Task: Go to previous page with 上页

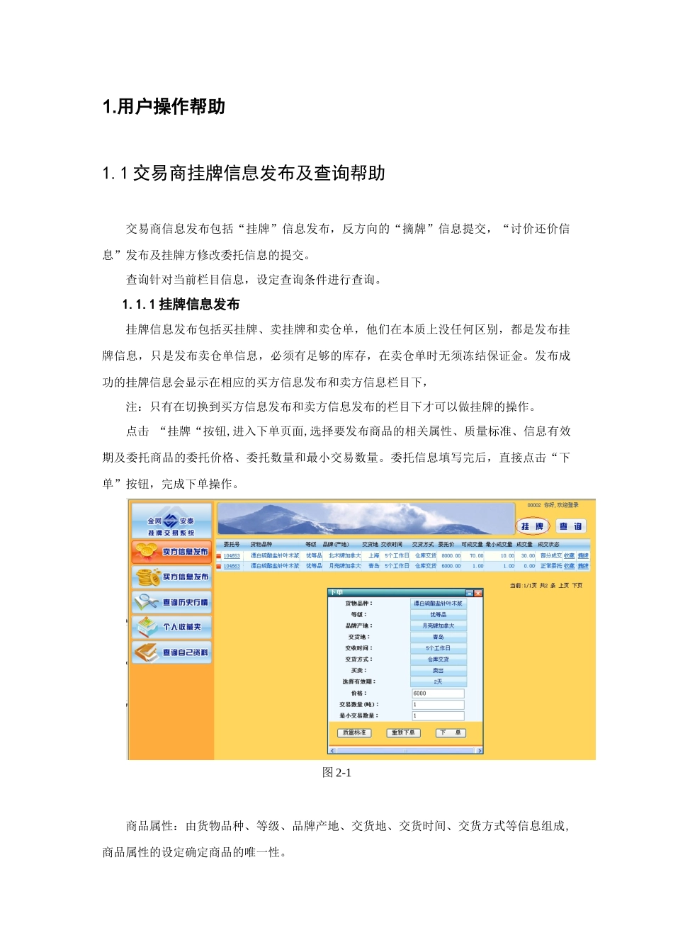Action: 564,586
